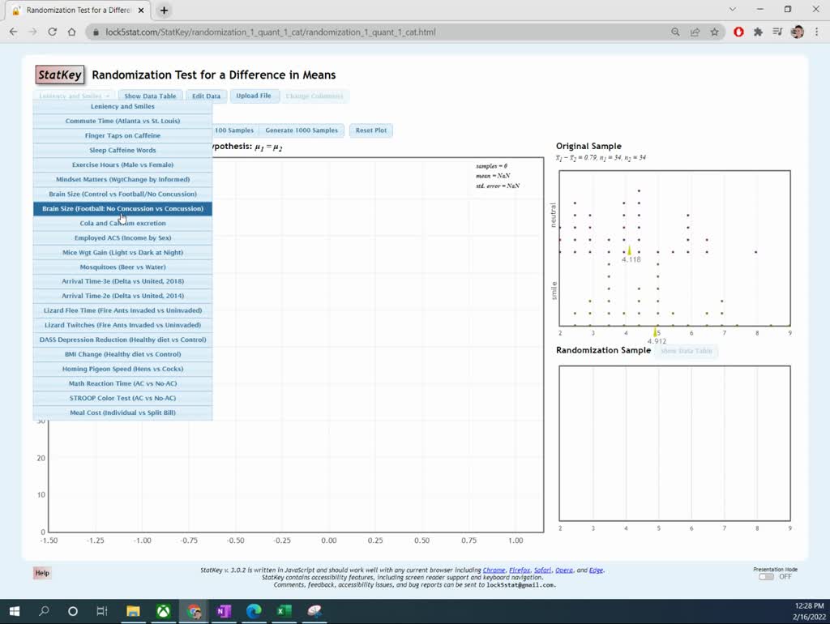Open the Help button
The image size is (830, 624).
(x=42, y=573)
